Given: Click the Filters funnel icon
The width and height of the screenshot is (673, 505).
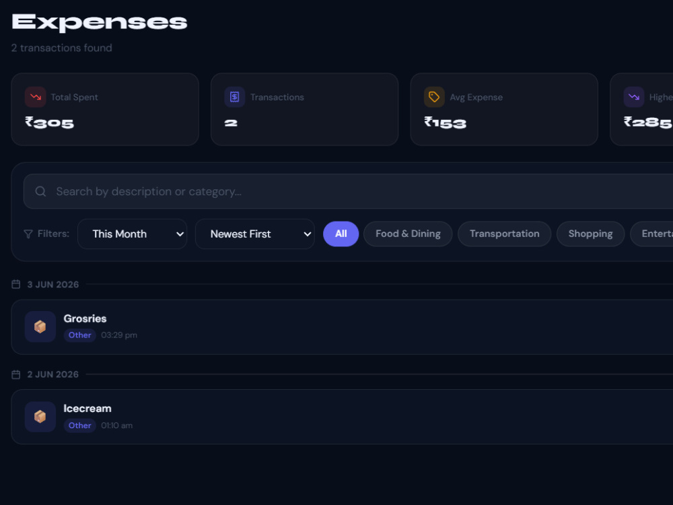Looking at the screenshot, I should coord(28,234).
